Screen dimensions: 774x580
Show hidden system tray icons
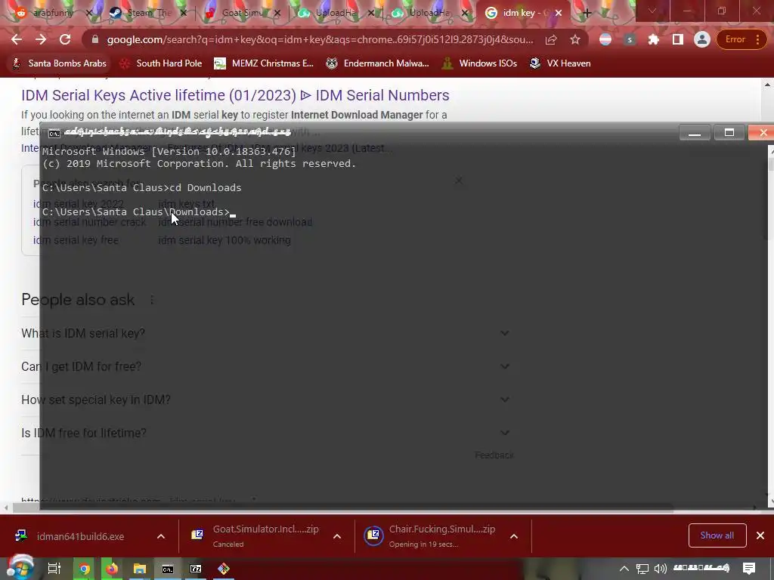[x=624, y=569]
